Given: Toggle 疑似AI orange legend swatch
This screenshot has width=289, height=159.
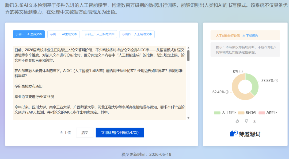Looking at the screenshot, I should click(x=241, y=113).
